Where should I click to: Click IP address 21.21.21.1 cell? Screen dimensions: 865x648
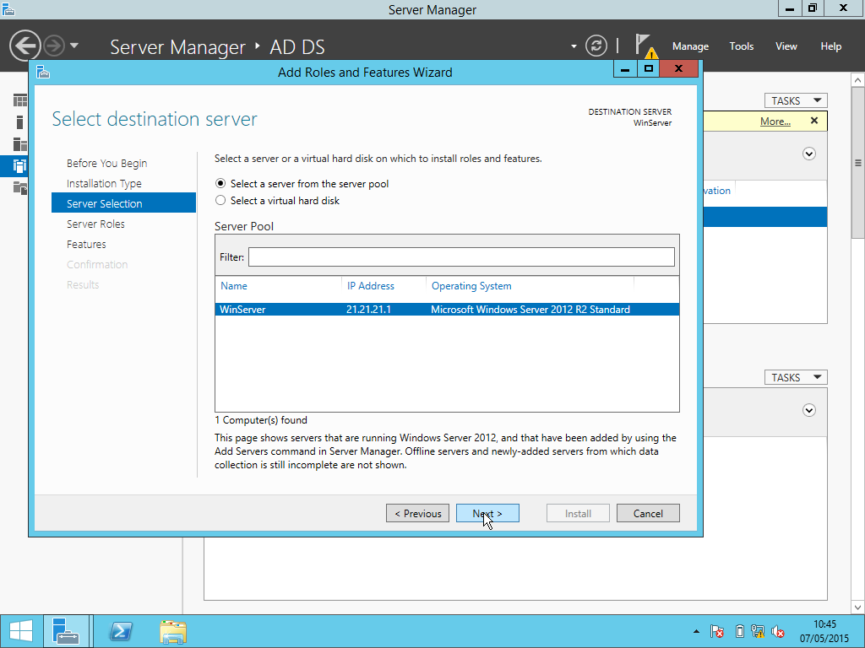click(368, 309)
